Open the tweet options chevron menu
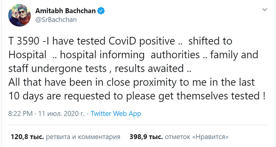The width and height of the screenshot is (276, 147). 265,10
